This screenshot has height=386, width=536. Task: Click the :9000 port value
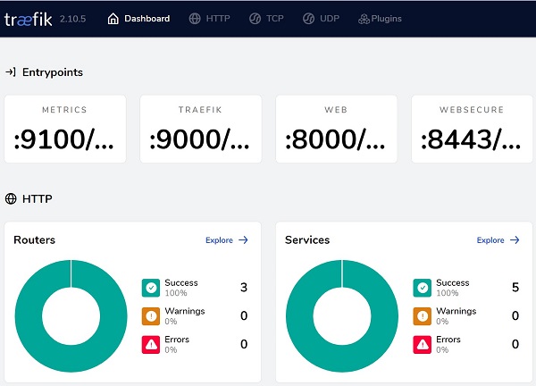tap(199, 139)
